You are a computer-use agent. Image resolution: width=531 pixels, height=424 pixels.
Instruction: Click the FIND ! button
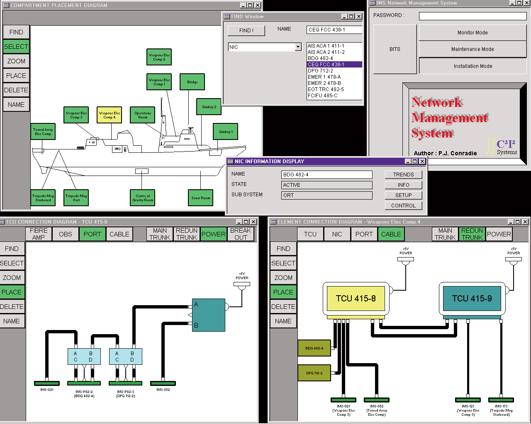point(246,31)
